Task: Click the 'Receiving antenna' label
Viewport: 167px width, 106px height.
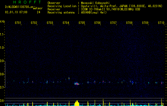Action: coord(61,12)
